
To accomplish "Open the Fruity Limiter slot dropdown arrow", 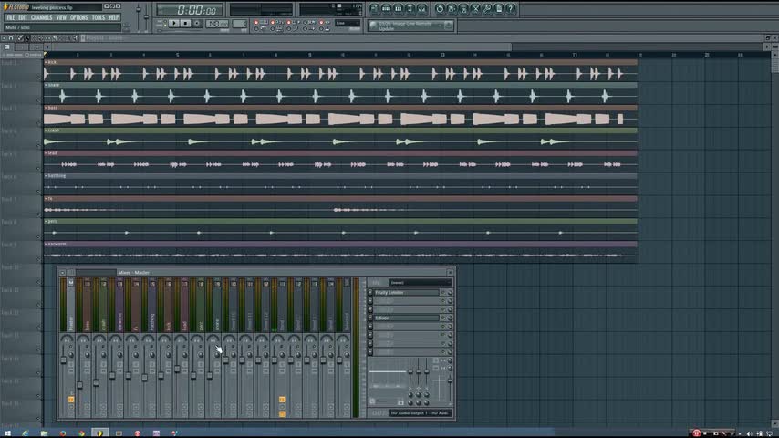I will pos(370,293).
